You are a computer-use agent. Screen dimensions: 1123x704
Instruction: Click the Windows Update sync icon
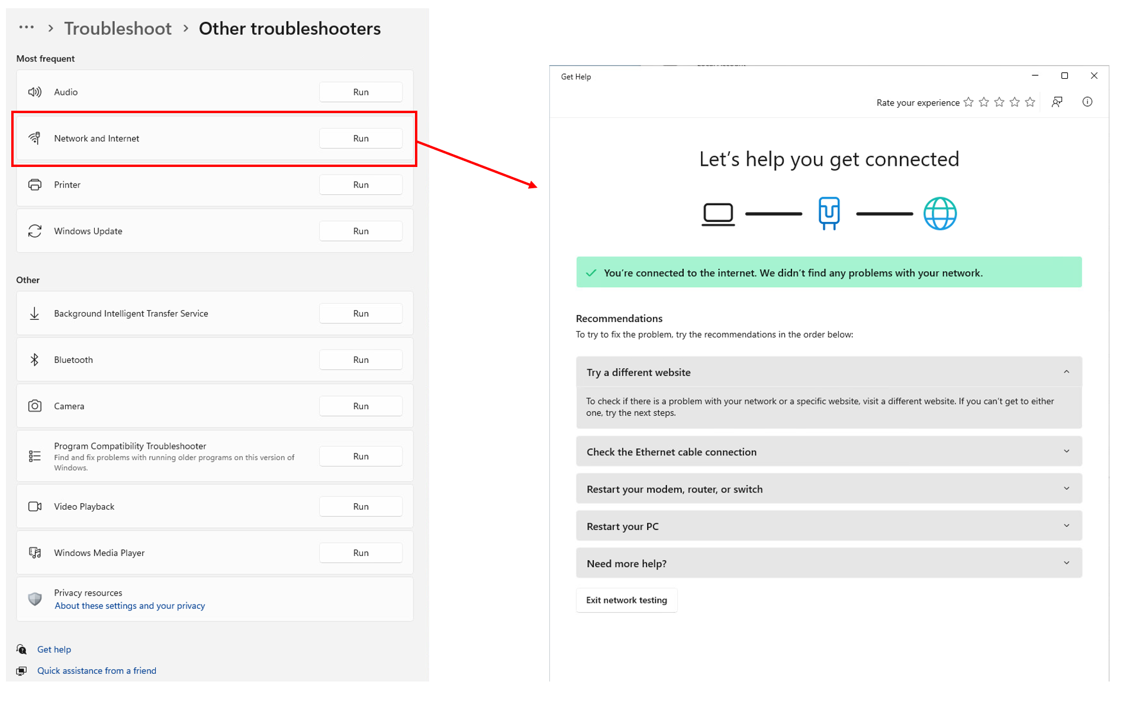click(x=35, y=231)
